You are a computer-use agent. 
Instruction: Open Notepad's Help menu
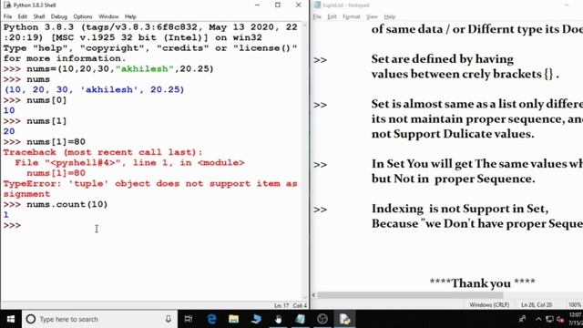point(389,16)
